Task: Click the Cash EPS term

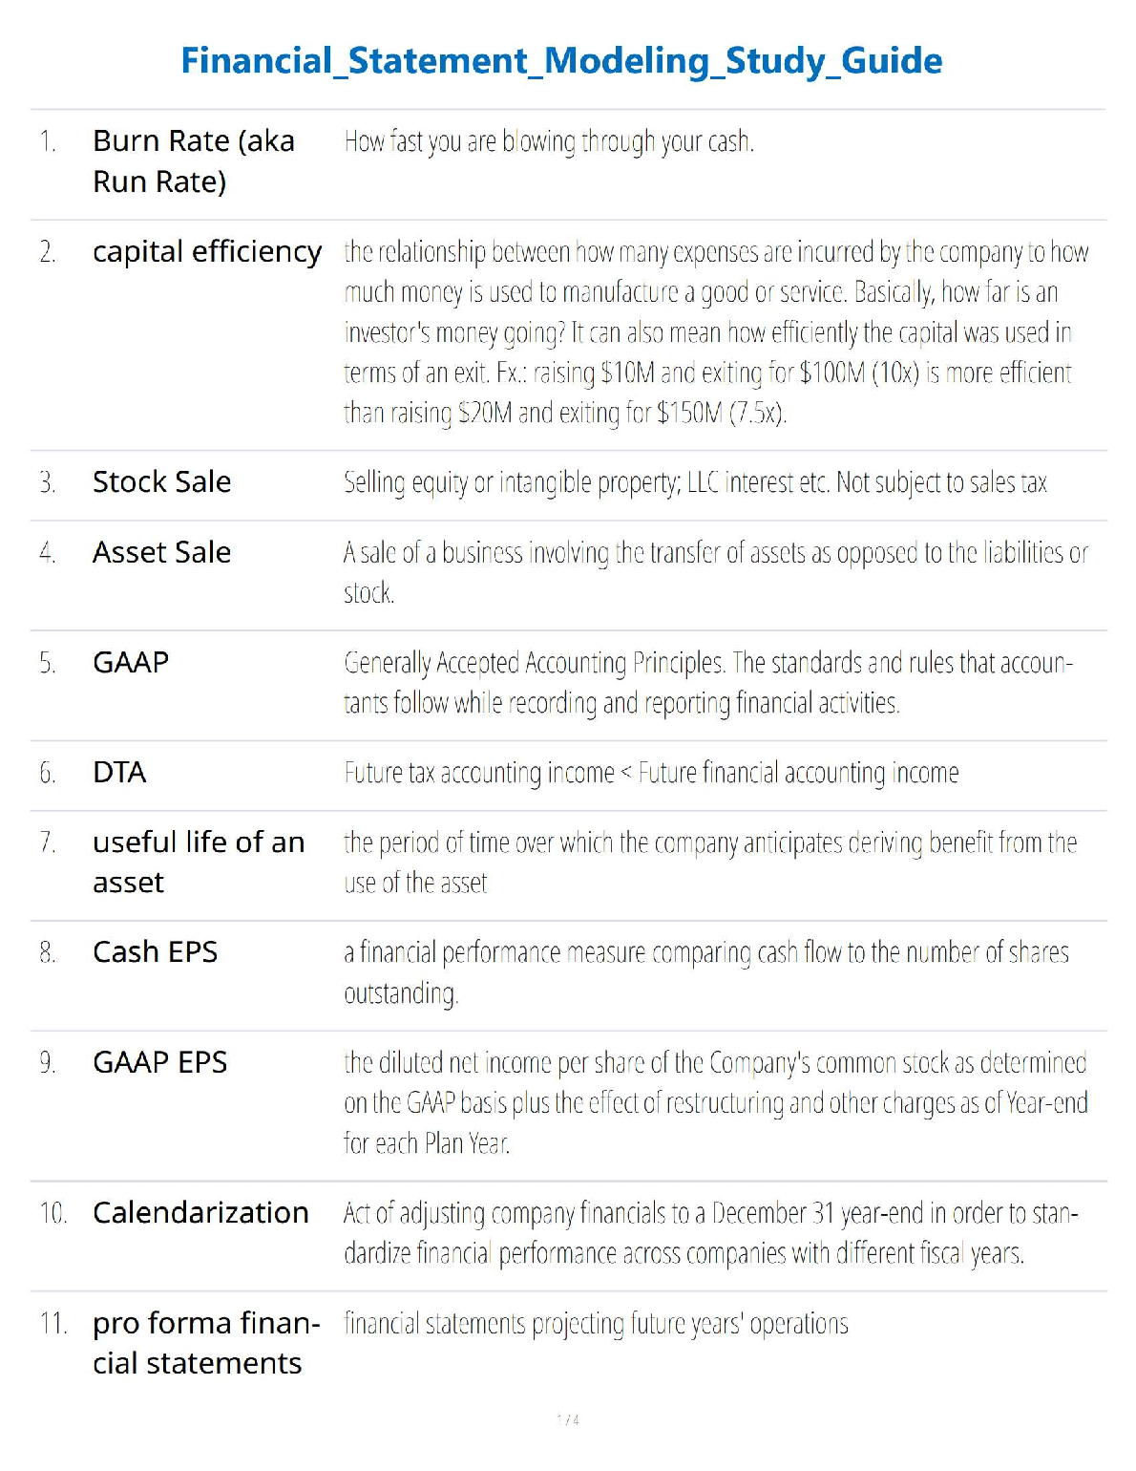Action: (155, 952)
